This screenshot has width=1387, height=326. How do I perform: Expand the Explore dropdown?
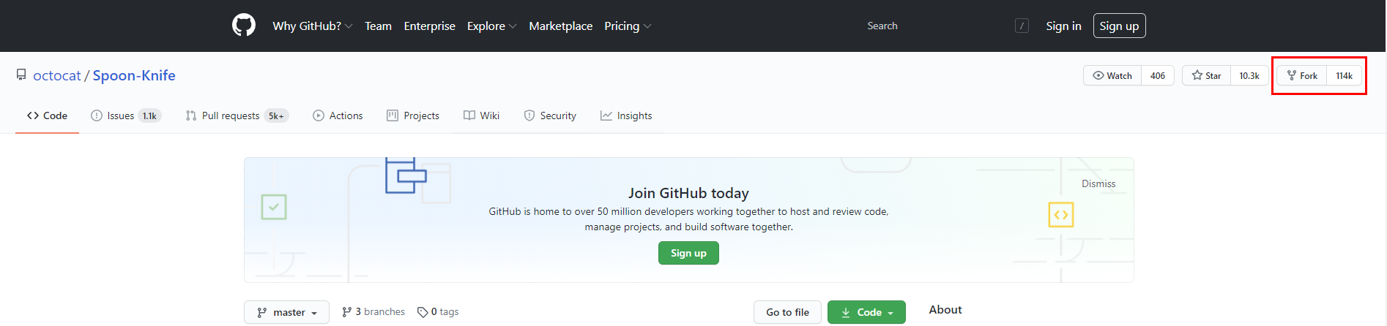(x=492, y=26)
